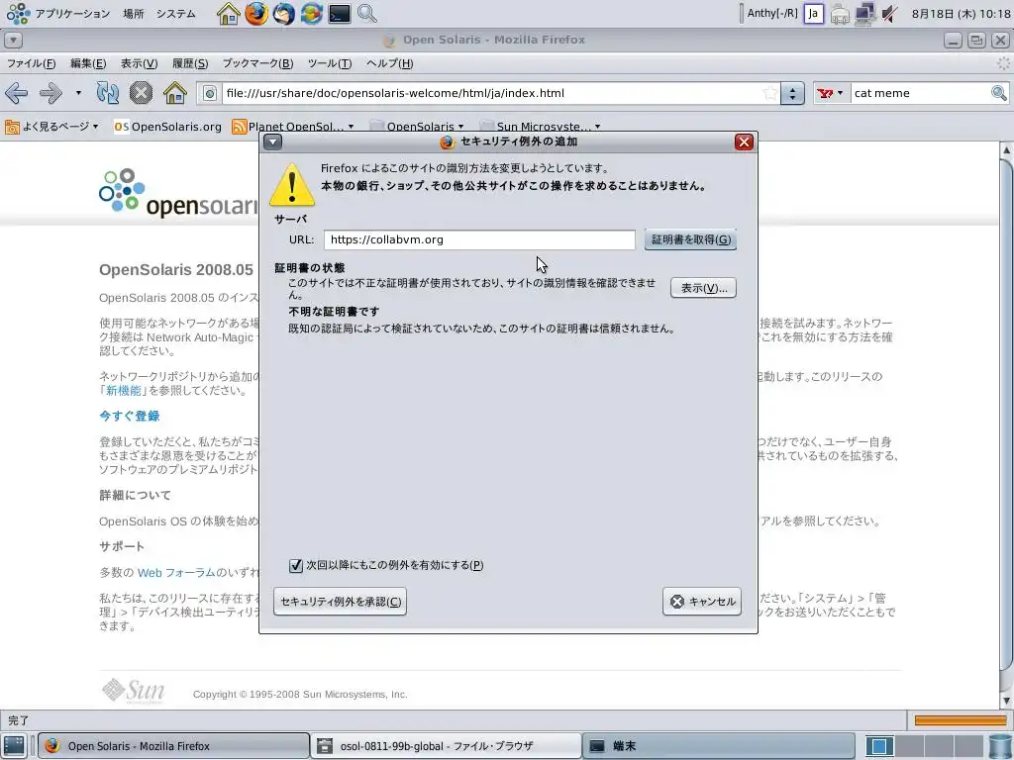This screenshot has height=760, width=1014.
Task: Open the Yahoo search engine dropdown
Action: pyautogui.click(x=831, y=93)
